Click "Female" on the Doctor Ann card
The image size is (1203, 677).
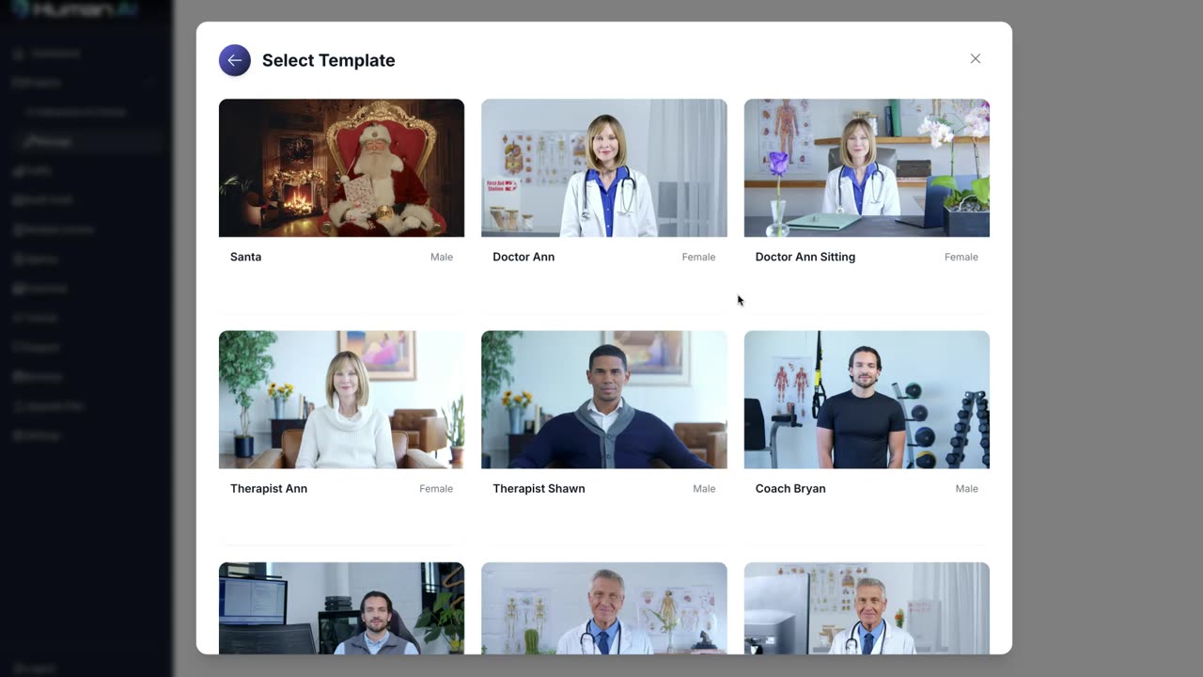(x=698, y=257)
